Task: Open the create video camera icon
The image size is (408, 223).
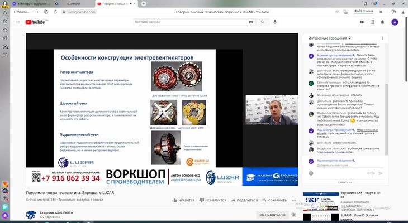Action: click(362, 22)
